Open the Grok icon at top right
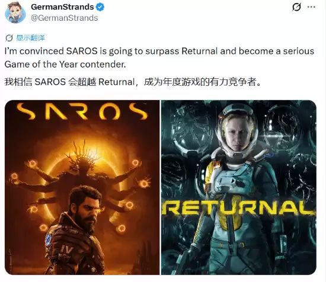326x282 pixels. (296, 7)
